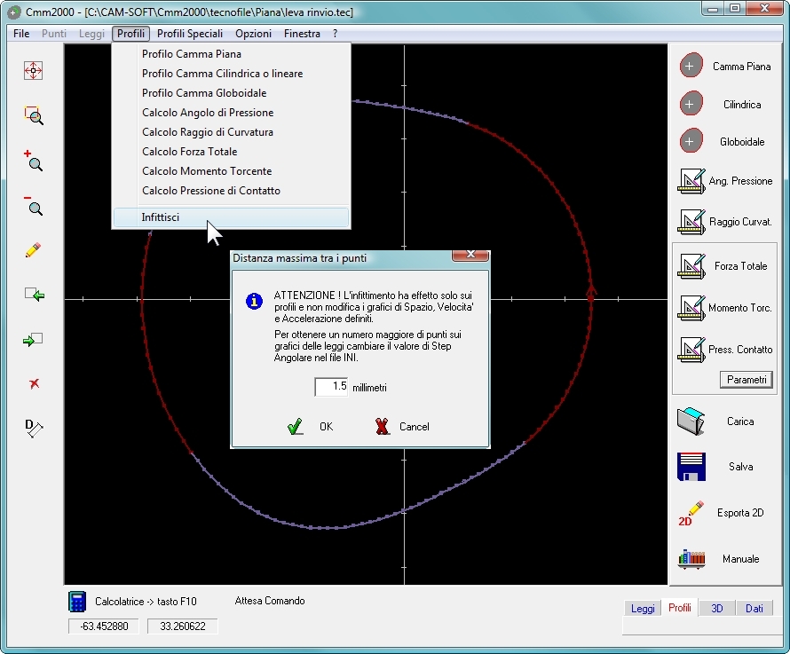Choose Calcolo Angolo di Pressione
This screenshot has height=654, width=790.
tap(232, 113)
